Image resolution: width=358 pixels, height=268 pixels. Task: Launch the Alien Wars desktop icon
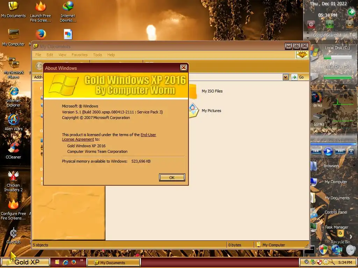pos(14,122)
